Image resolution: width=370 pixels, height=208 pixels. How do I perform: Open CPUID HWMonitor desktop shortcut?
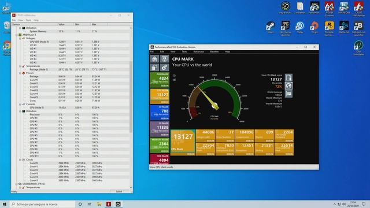click(x=358, y=9)
